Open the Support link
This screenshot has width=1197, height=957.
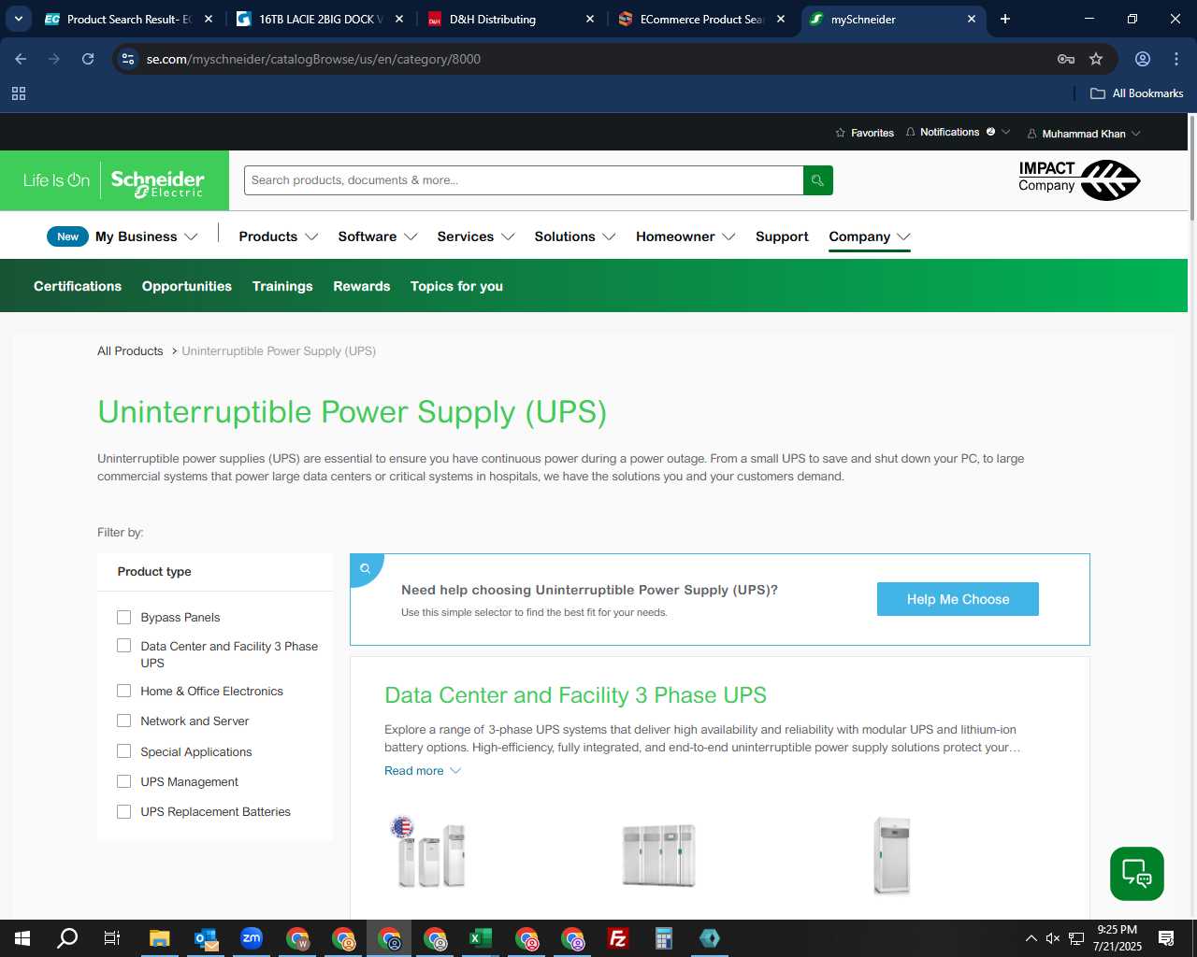point(782,236)
